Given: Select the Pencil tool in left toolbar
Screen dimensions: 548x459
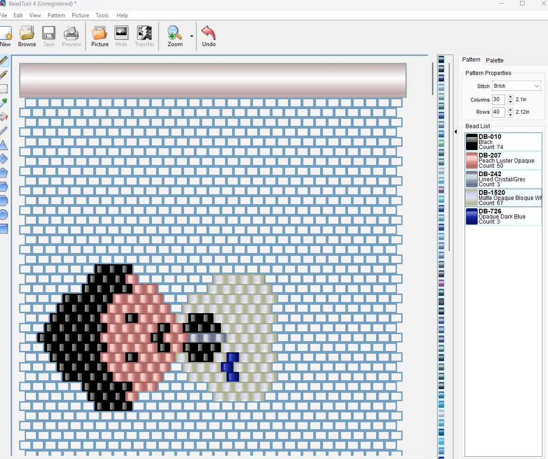Looking at the screenshot, I should click(4, 61).
